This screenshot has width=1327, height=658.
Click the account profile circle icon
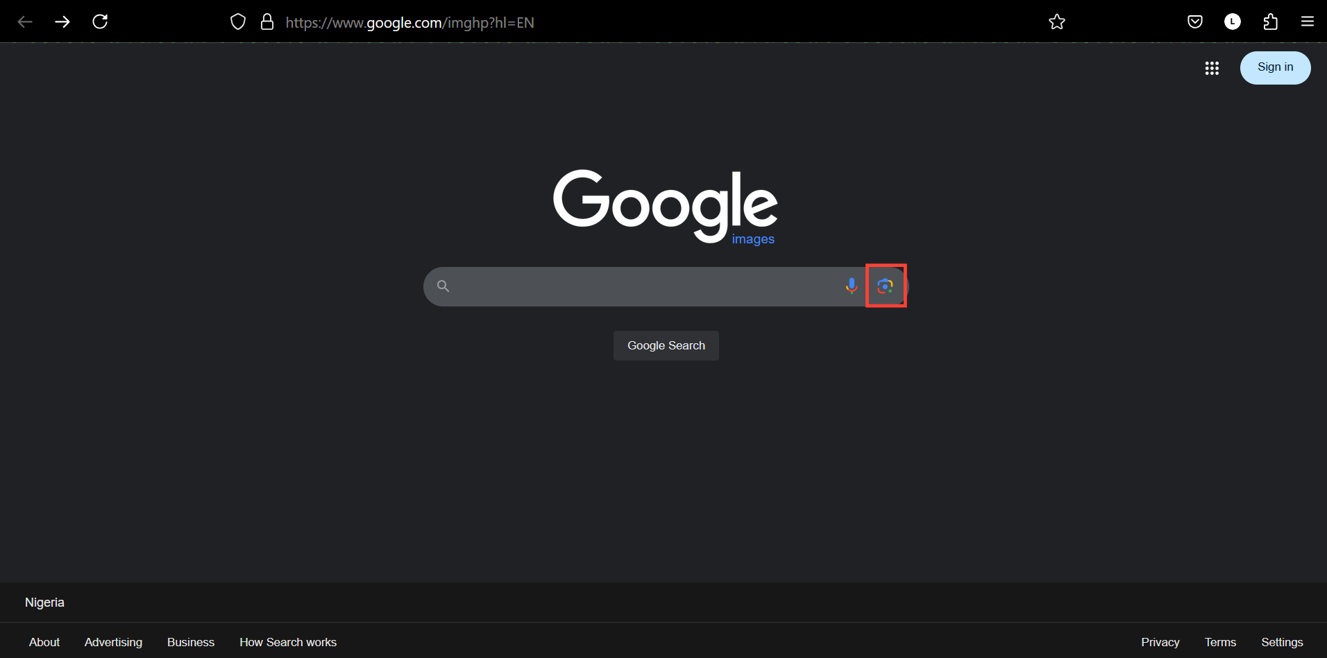1233,21
